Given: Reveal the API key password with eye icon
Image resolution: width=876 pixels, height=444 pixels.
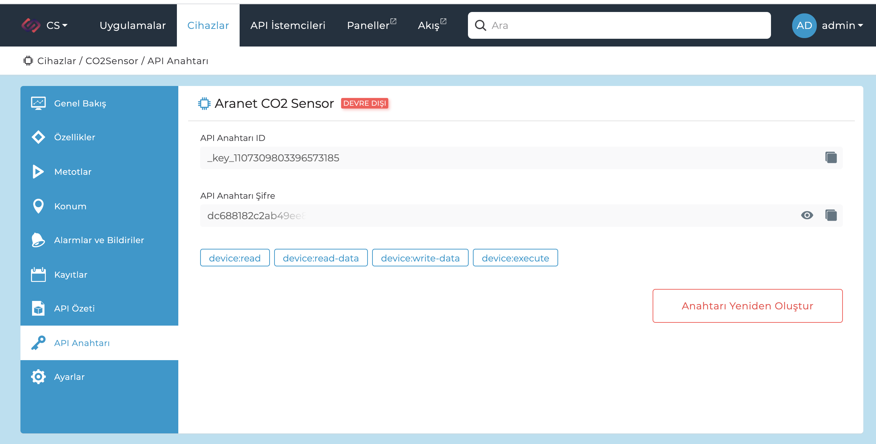Looking at the screenshot, I should [807, 215].
